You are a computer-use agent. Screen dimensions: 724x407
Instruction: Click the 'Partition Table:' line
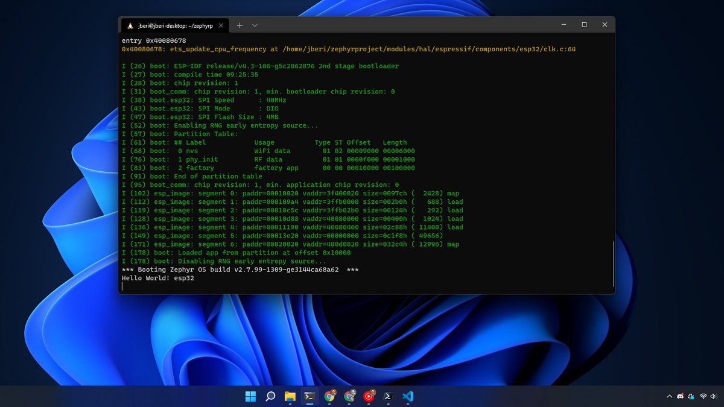(x=180, y=134)
